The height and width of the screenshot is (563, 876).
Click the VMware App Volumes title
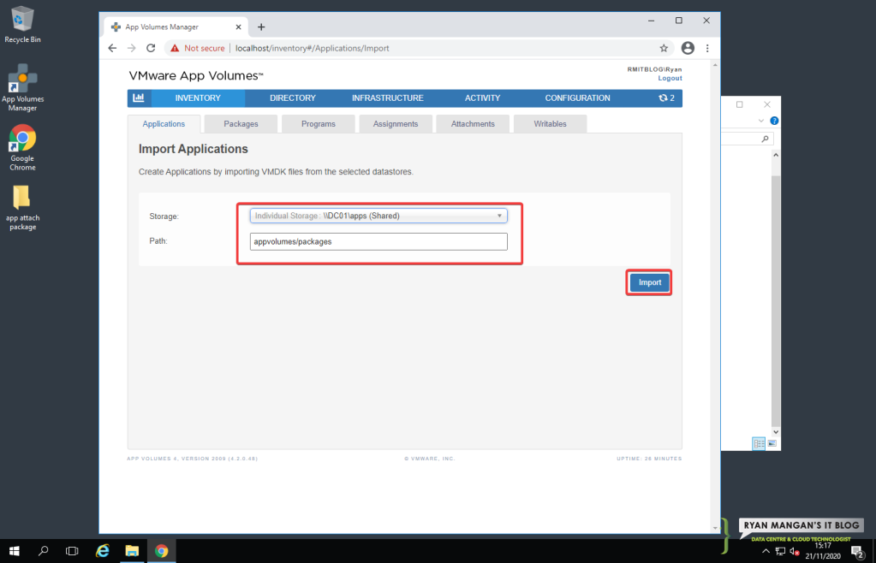coord(196,76)
